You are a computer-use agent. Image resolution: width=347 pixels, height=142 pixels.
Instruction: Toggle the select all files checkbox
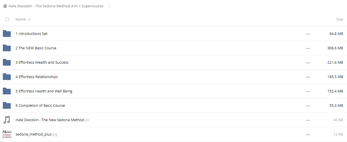[7, 19]
